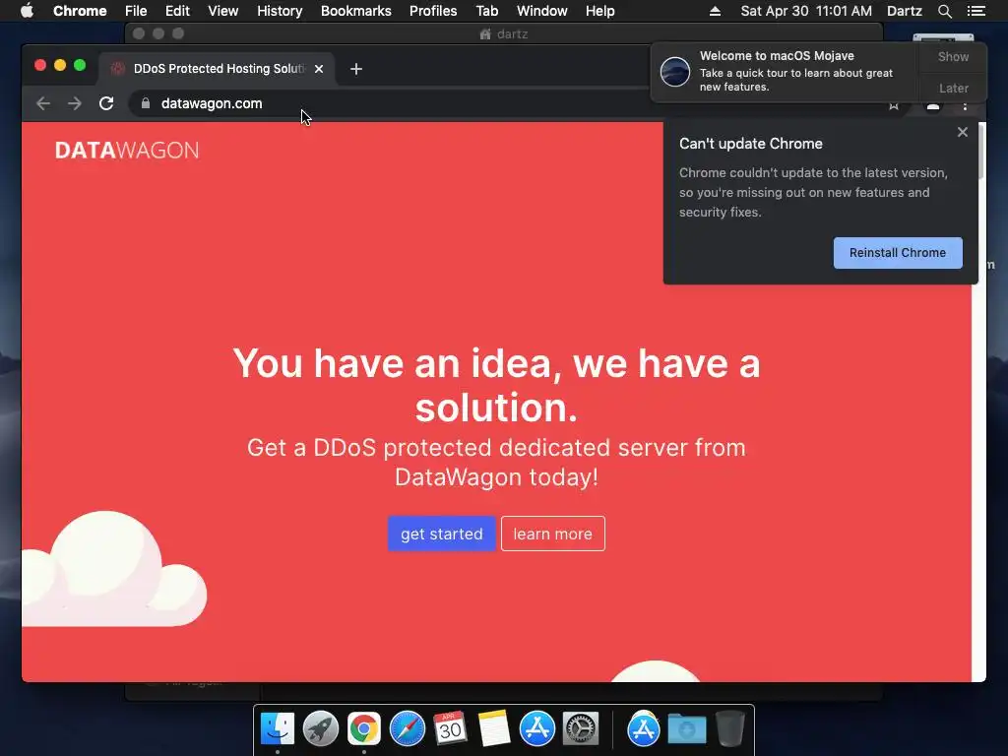The width and height of the screenshot is (1008, 756).
Task: Click Show on macOS Mojave notification
Action: pos(953,56)
